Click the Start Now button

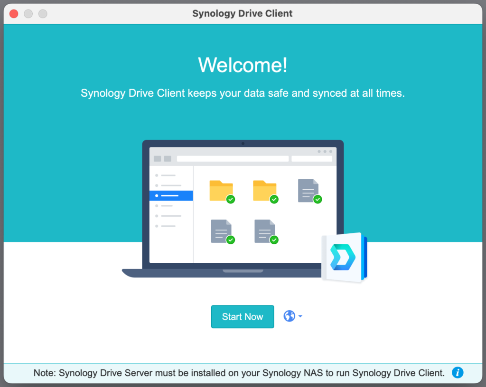tap(243, 316)
